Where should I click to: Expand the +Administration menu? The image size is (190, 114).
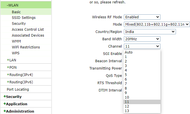pos(19,111)
